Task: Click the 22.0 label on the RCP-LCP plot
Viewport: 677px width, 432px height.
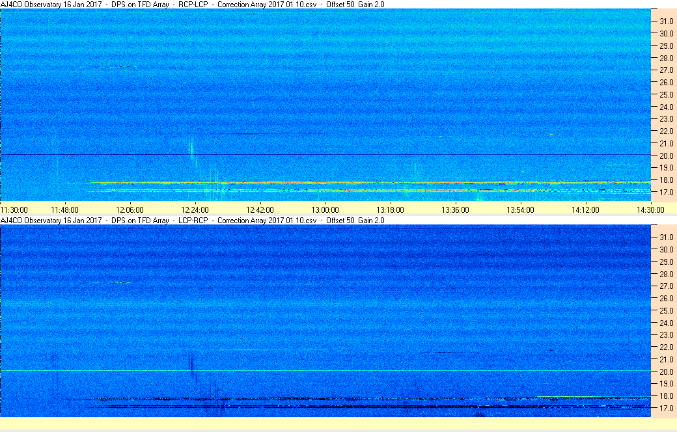Action: tap(666, 131)
